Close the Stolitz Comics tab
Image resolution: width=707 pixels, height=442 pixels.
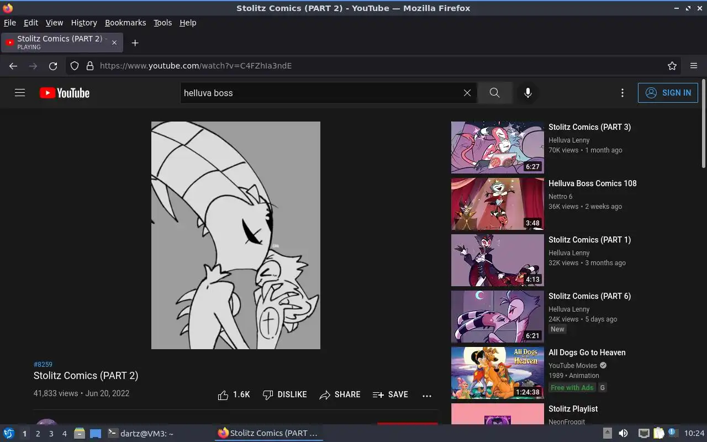tap(114, 43)
